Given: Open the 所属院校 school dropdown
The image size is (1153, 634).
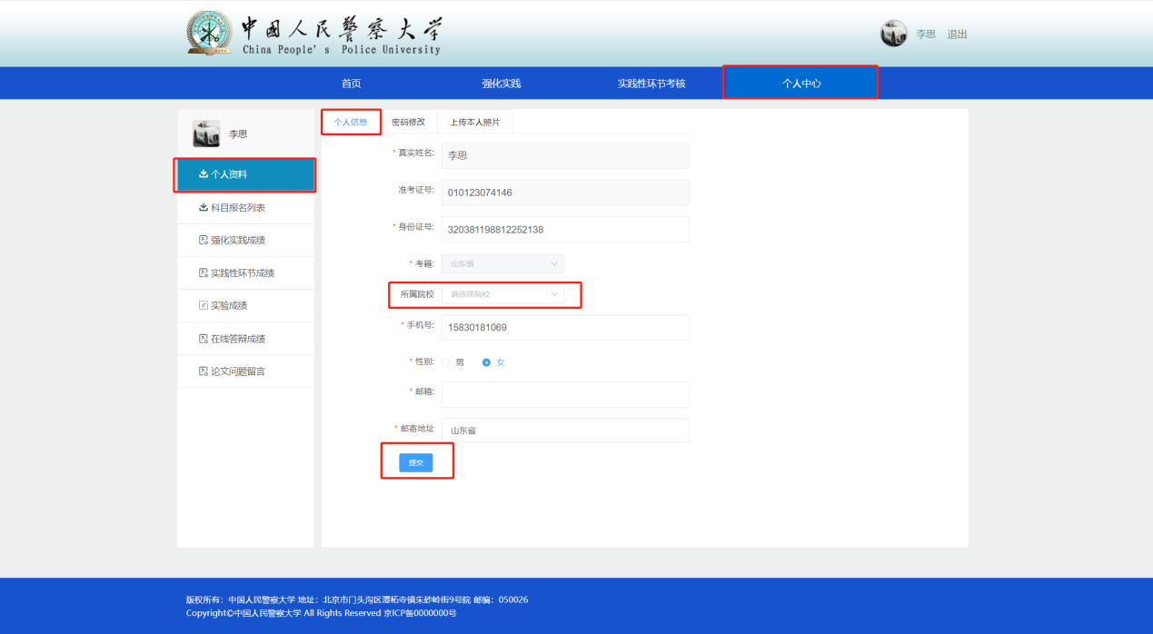Looking at the screenshot, I should pyautogui.click(x=502, y=294).
